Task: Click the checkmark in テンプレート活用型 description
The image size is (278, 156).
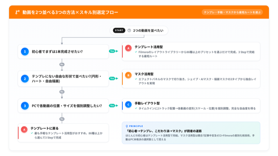Action: click(136, 52)
